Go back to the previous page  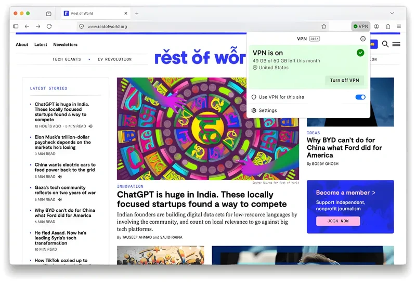click(27, 26)
